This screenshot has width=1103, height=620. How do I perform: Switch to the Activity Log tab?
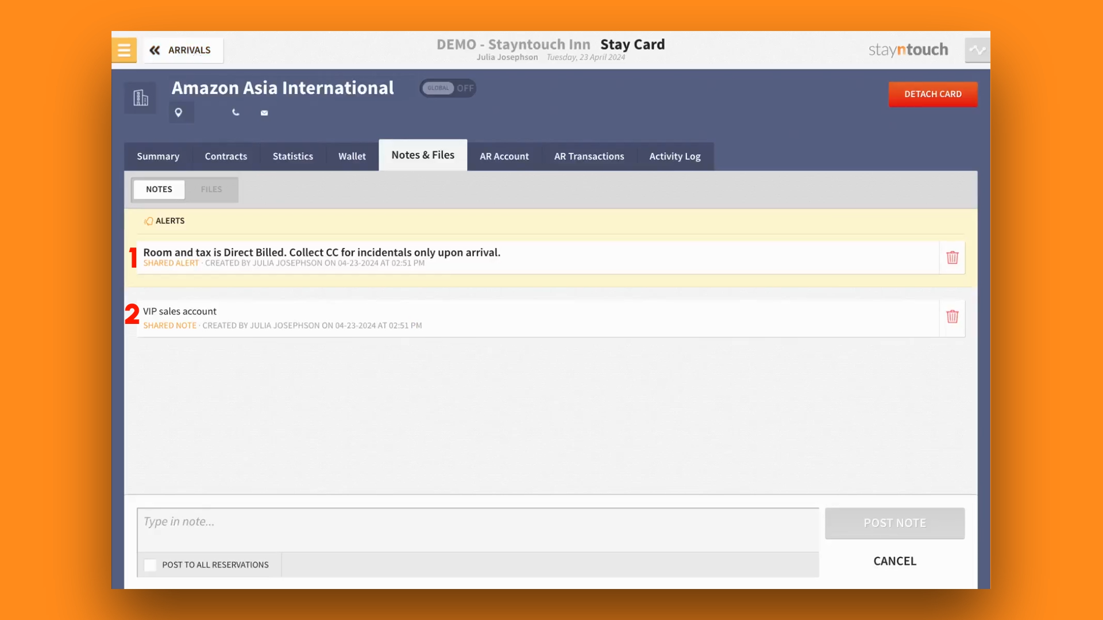[x=674, y=156]
